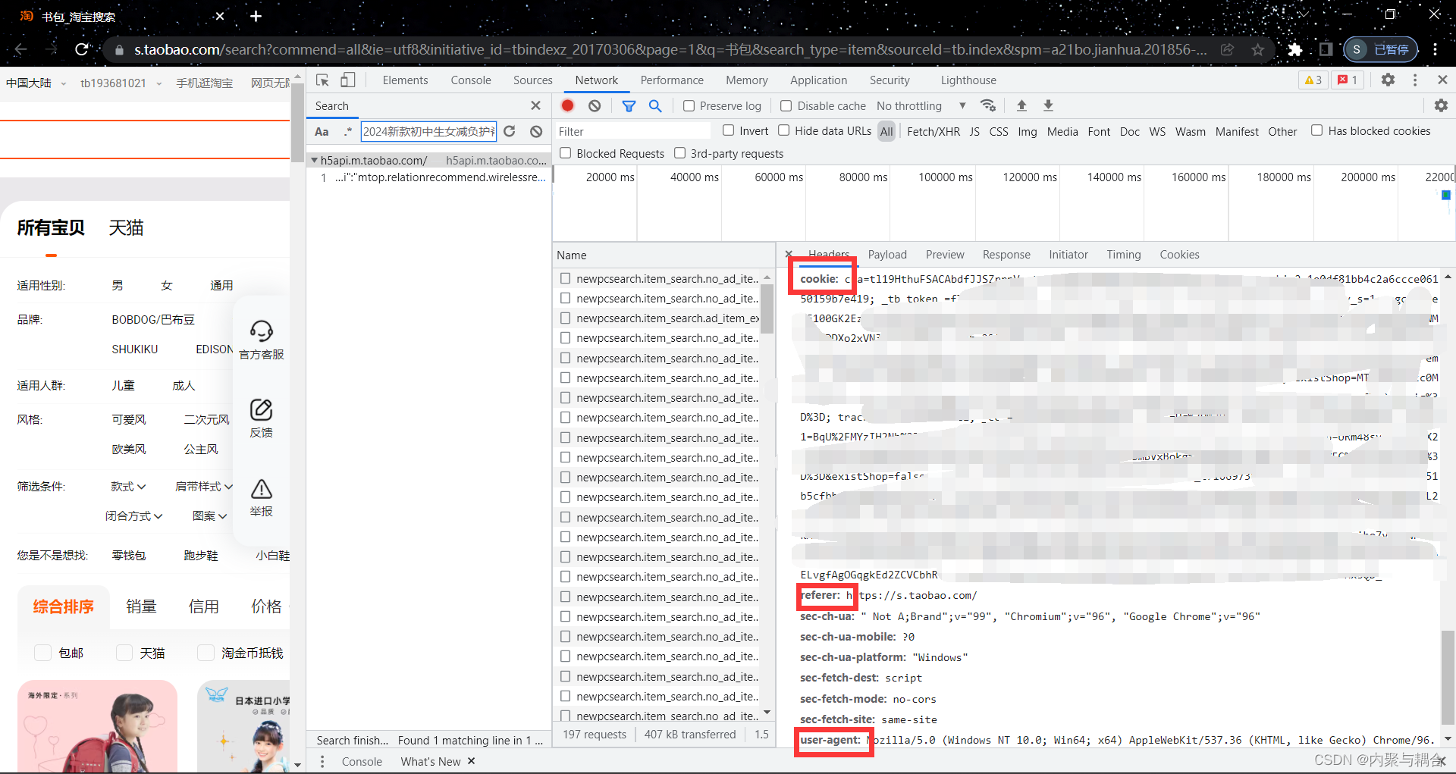The image size is (1456, 774).
Task: Stop recording the network log
Action: click(x=567, y=105)
